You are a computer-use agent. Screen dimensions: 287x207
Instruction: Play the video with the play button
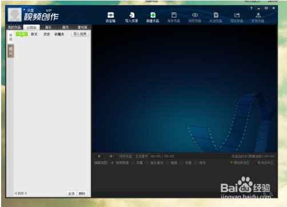click(99, 156)
